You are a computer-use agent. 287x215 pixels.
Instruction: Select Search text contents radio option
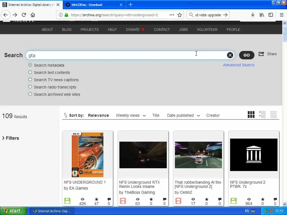(x=30, y=72)
